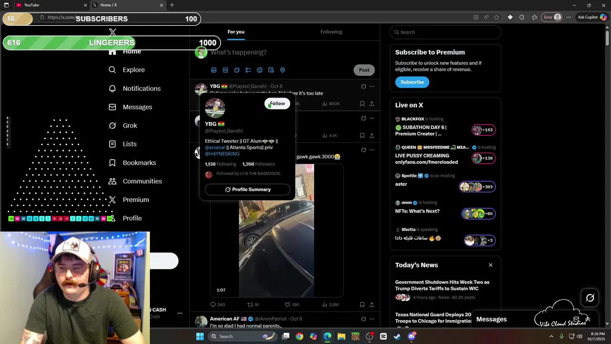Switch to the Following timeline tab
Viewport: 611px width, 344px height.
tap(331, 32)
